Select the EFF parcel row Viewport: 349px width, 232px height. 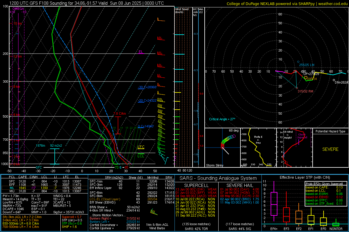(x=45, y=185)
